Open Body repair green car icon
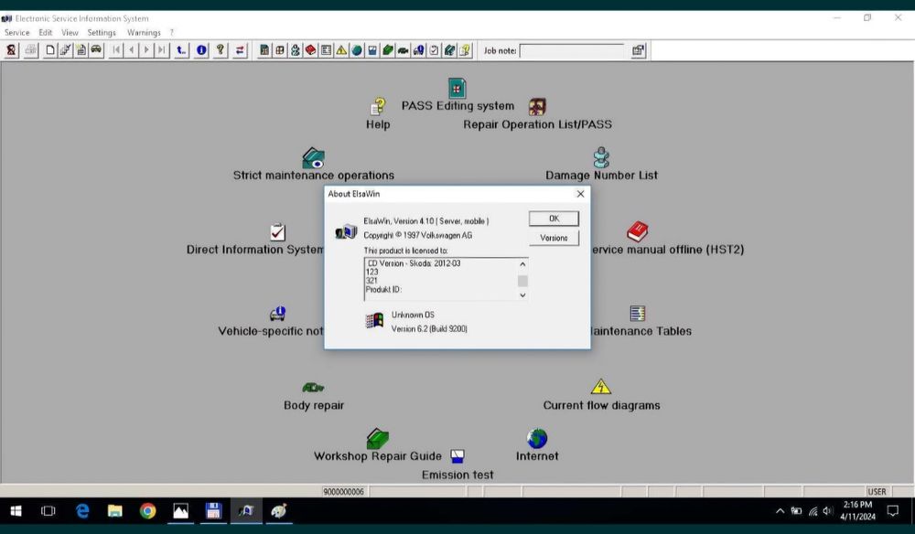This screenshot has height=534, width=915. 313,388
